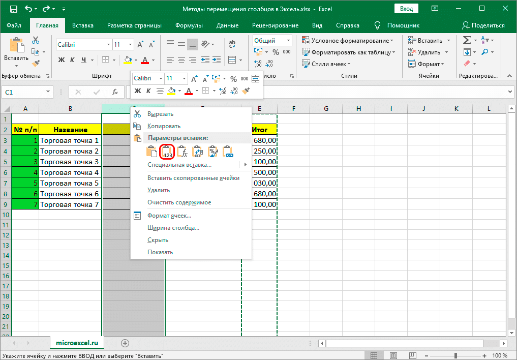Expand the Условное форматирование dropdown

pos(348,41)
